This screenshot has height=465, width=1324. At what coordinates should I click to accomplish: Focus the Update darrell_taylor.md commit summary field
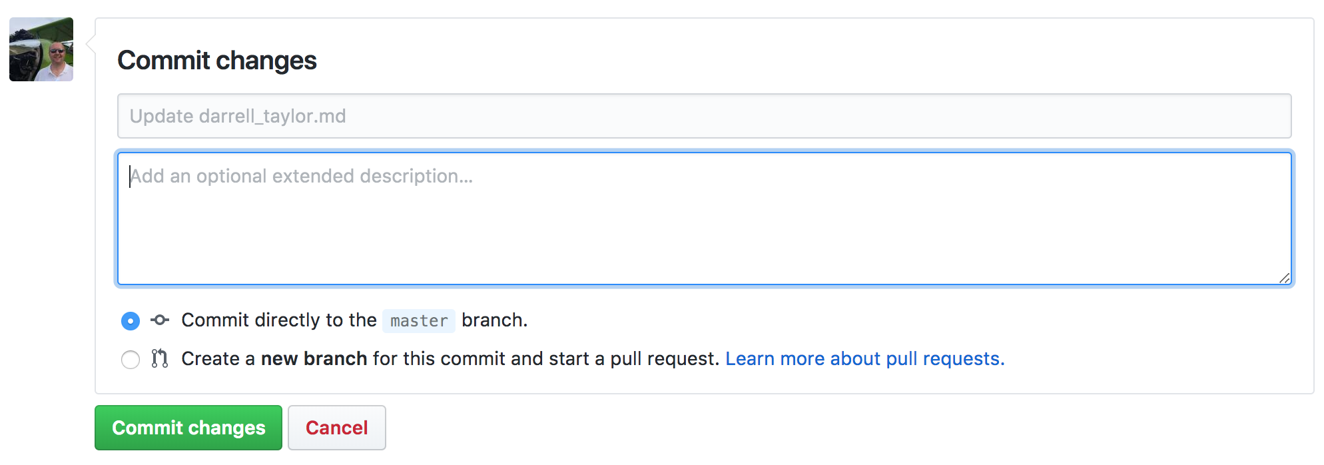point(705,116)
